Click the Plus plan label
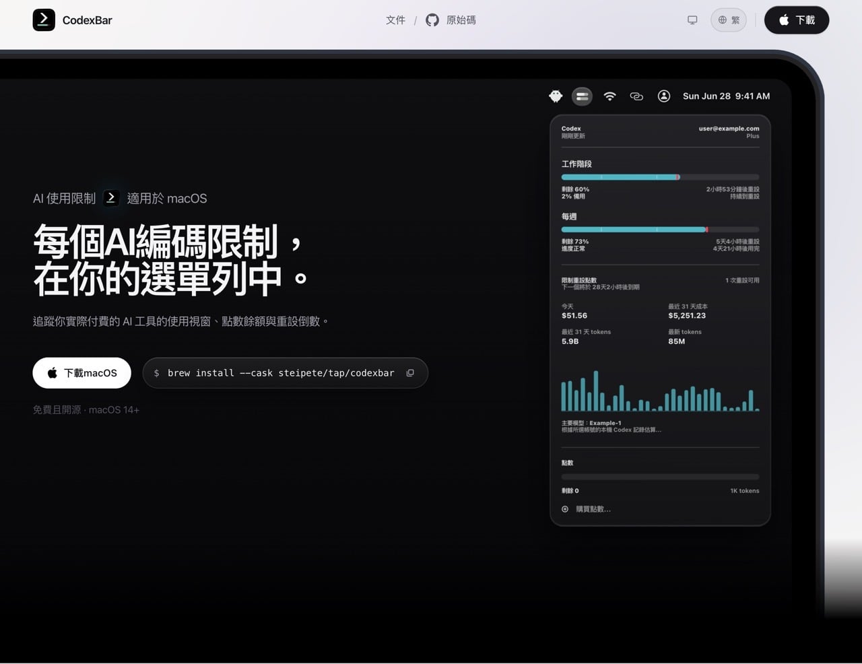The width and height of the screenshot is (862, 664). [x=753, y=136]
